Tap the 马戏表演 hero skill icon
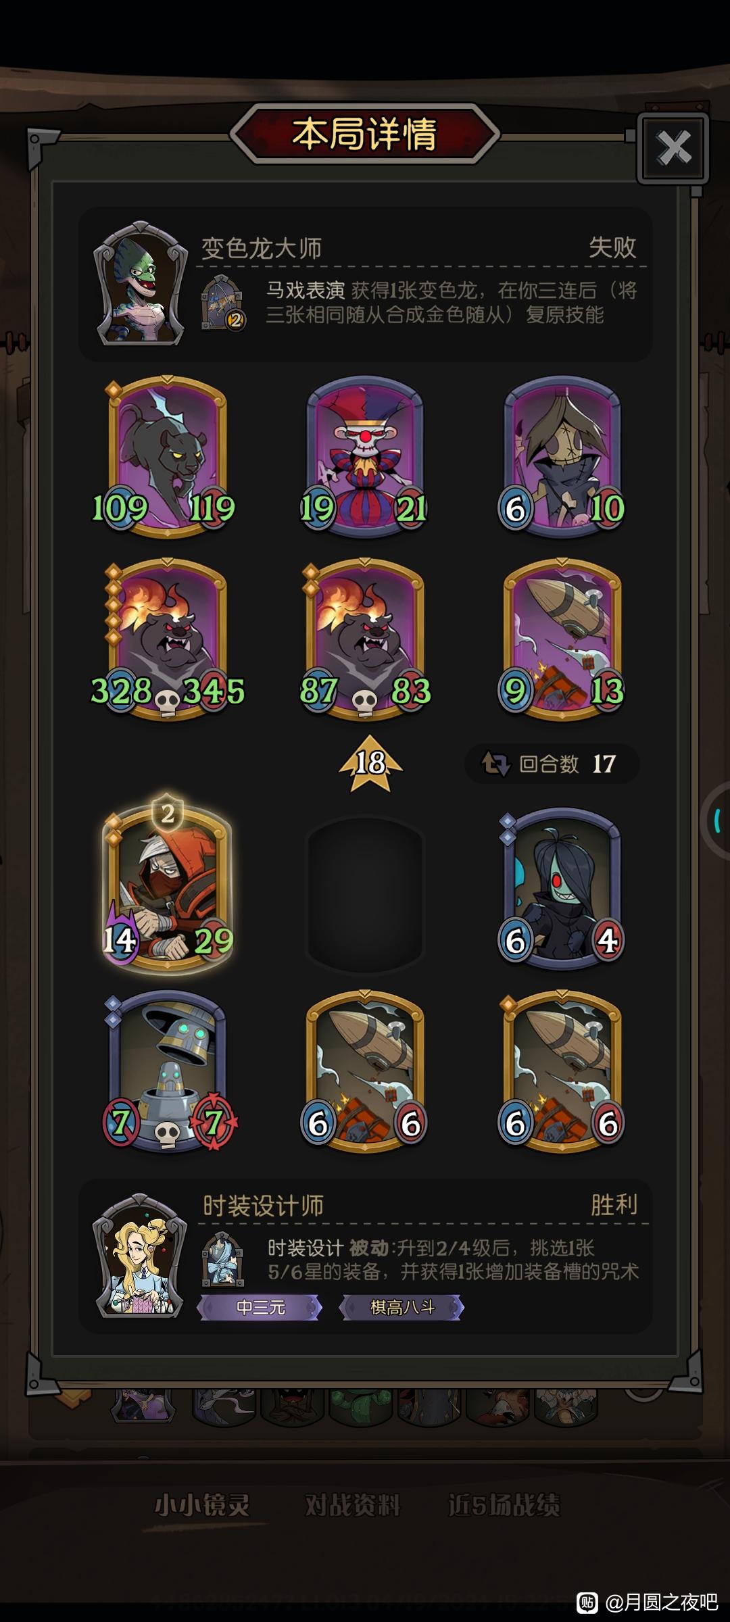This screenshot has width=730, height=1622. (222, 302)
